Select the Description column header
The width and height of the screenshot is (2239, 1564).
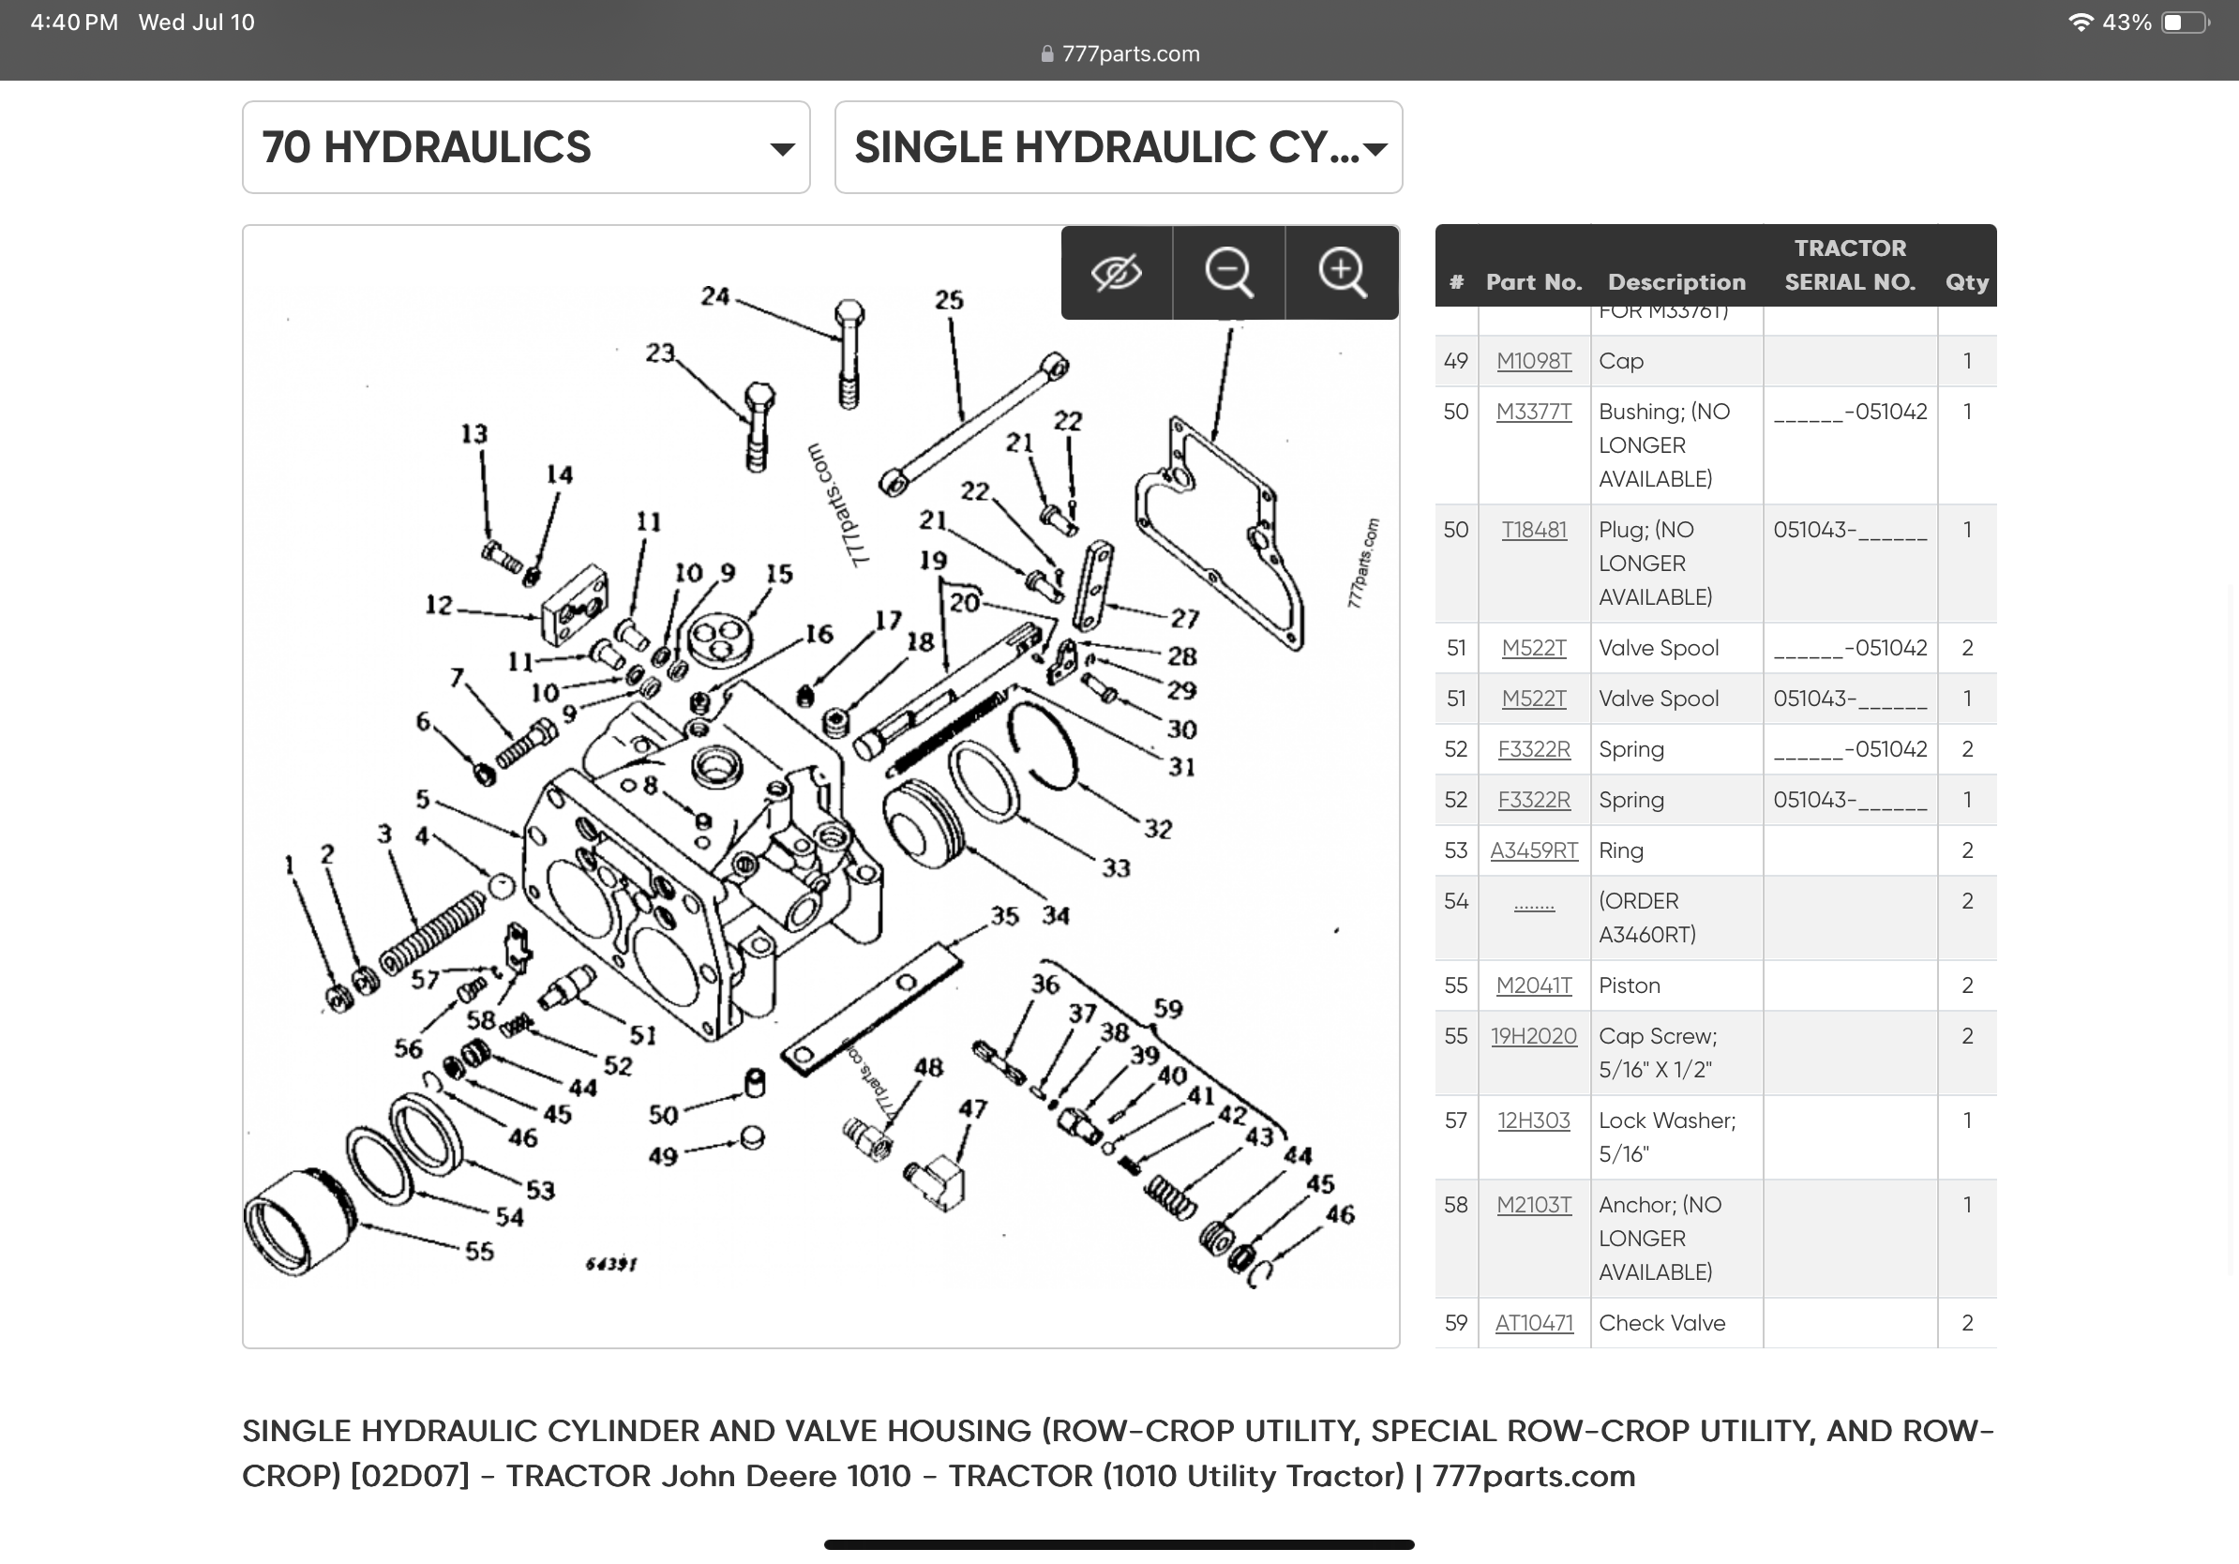(1676, 282)
